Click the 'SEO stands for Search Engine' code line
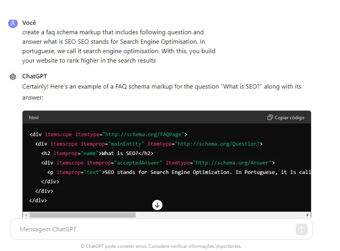 click(x=179, y=172)
